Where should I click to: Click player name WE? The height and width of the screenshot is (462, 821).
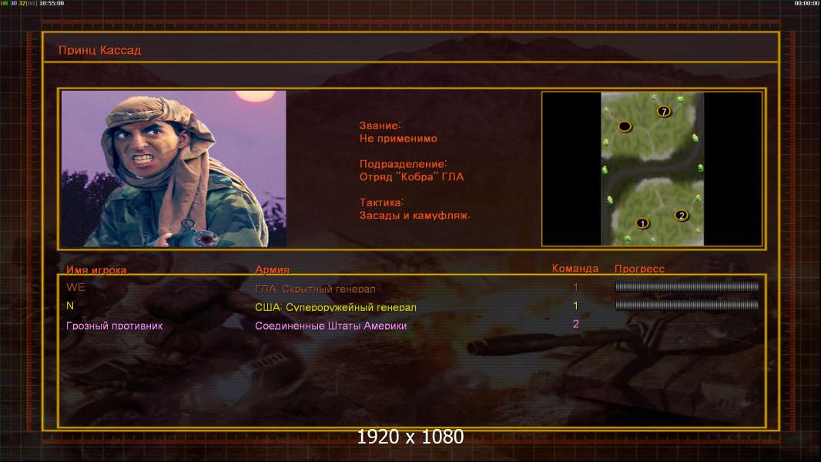76,287
